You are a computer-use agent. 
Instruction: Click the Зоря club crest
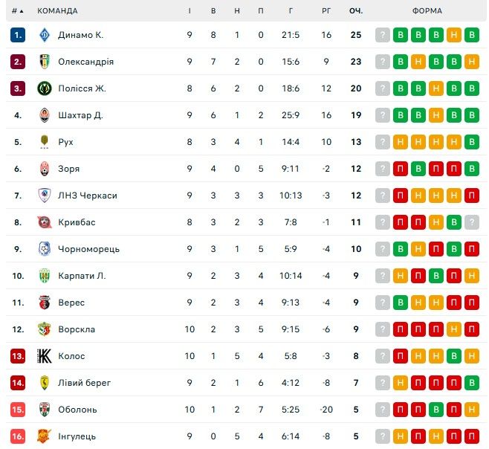[x=44, y=169]
